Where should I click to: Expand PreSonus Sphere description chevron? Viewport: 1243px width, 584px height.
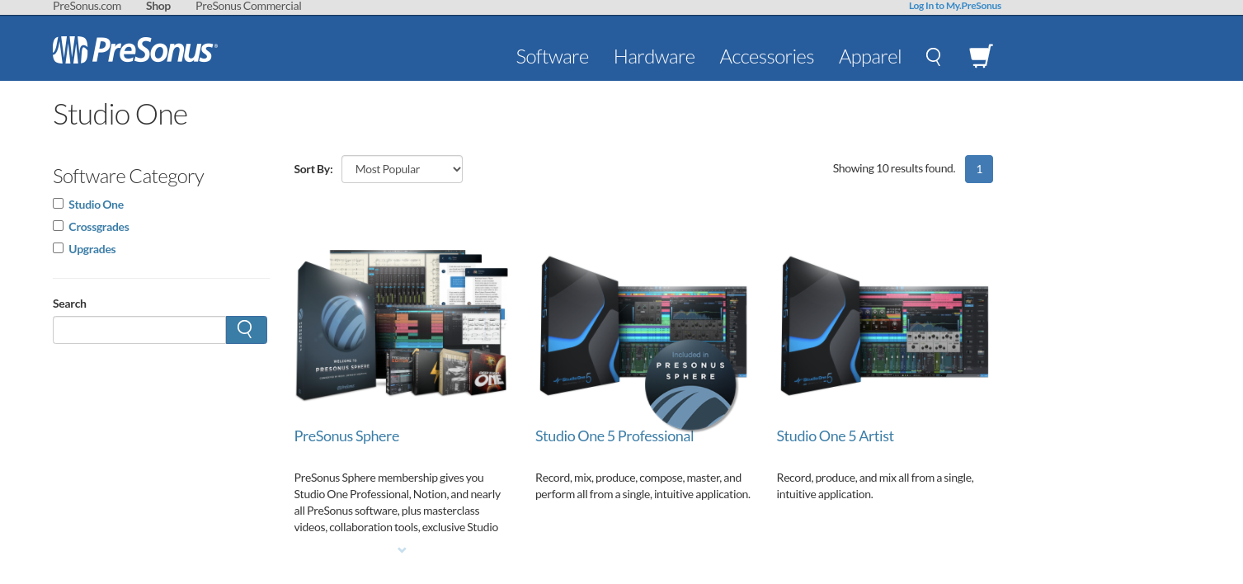coord(402,550)
